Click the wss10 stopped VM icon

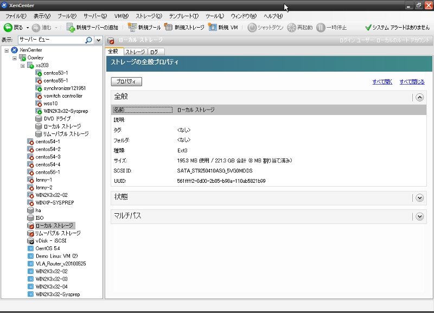39,104
